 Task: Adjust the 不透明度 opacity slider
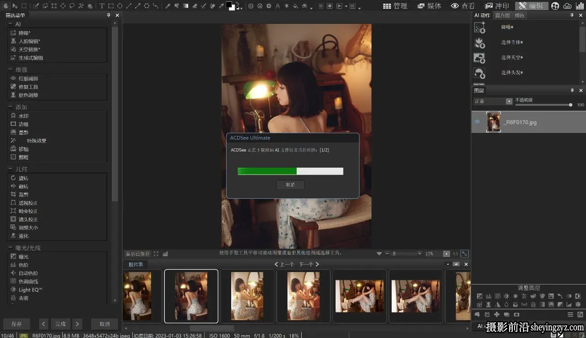pyautogui.click(x=543, y=105)
